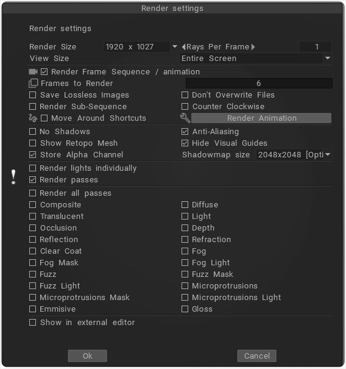Screen dimensions: 346x369
Task: Decrease Rays Per Frame with left arrow
Action: pos(183,46)
